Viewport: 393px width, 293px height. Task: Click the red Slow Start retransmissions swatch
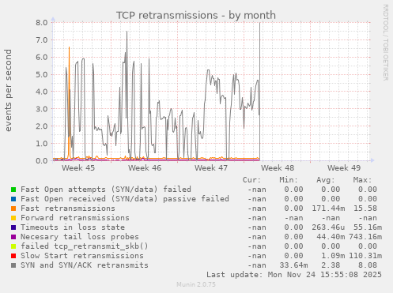13,256
